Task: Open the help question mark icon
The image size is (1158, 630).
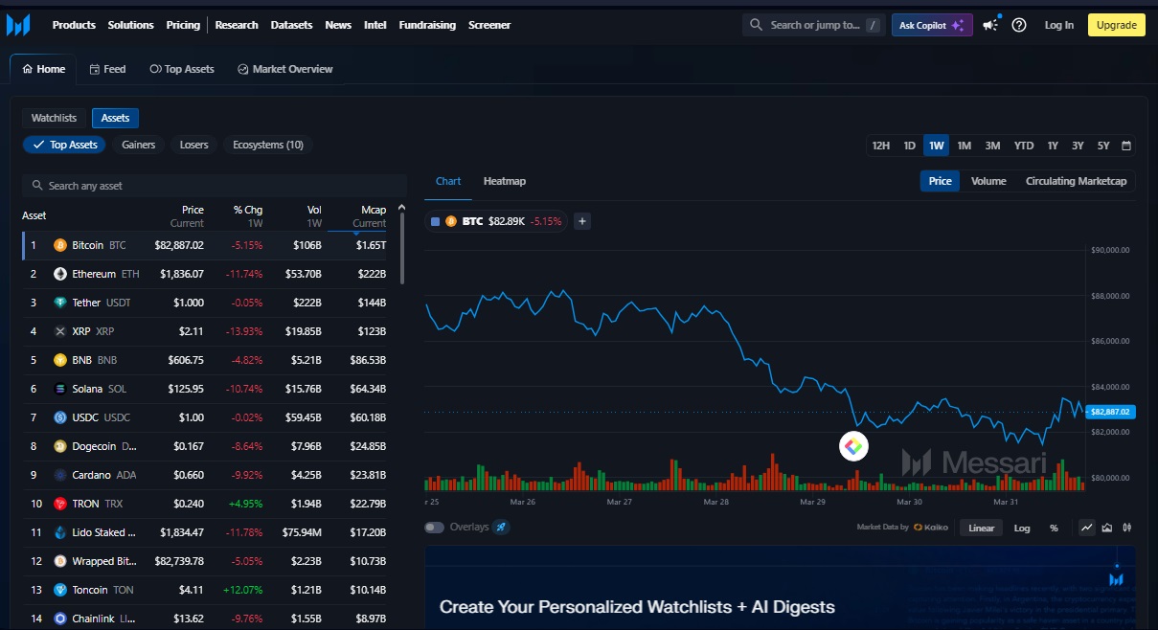Action: tap(1019, 25)
